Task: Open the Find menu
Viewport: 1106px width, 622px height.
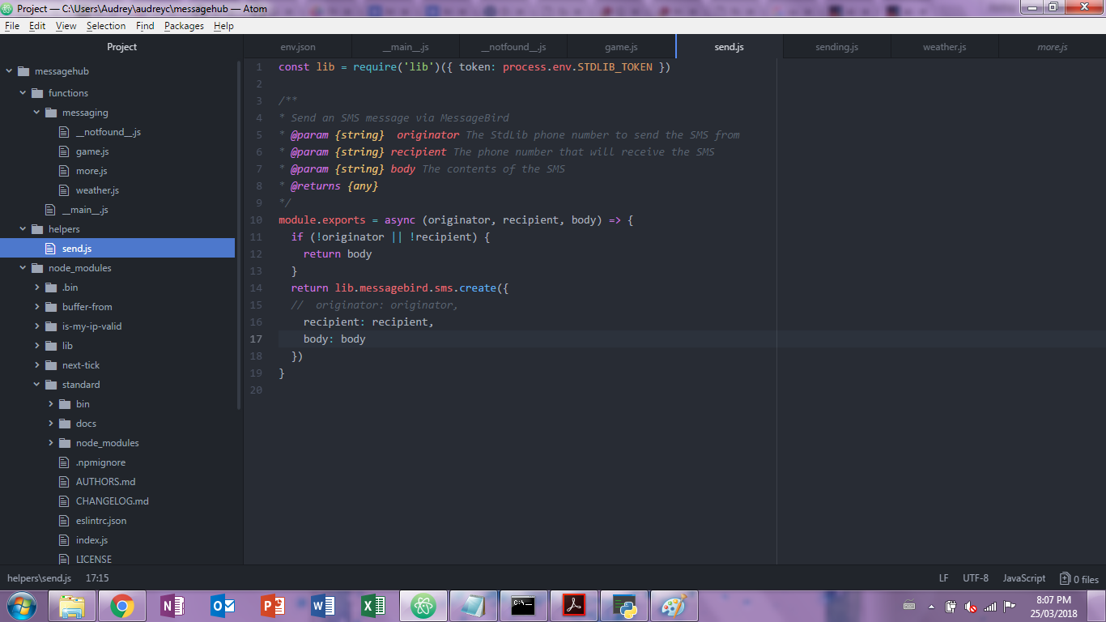Action: 145,26
